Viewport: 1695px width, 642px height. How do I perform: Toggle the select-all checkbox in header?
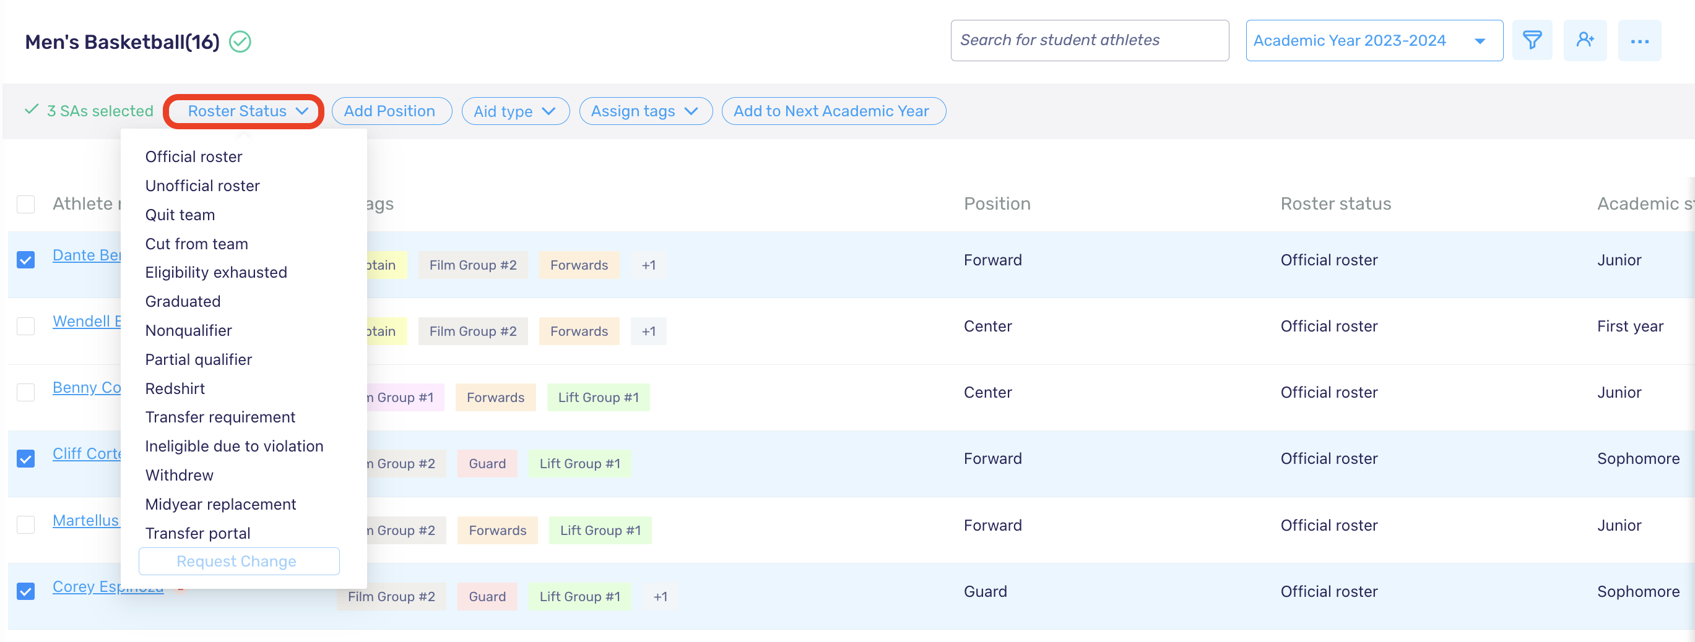point(25,204)
